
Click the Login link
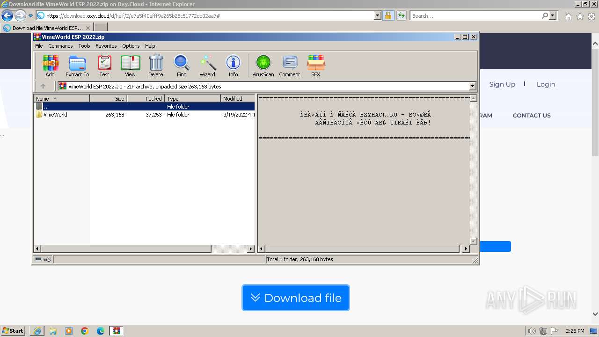pyautogui.click(x=546, y=84)
